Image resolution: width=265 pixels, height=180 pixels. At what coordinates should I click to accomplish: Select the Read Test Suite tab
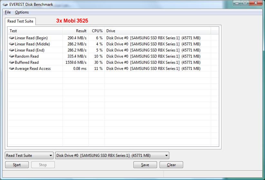point(20,21)
